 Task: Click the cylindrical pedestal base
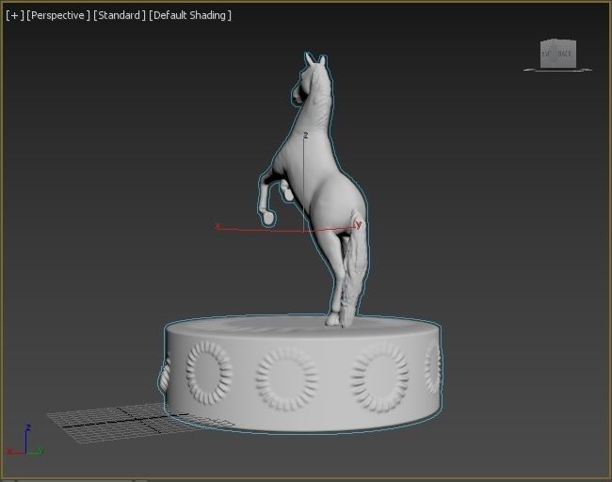coord(302,373)
